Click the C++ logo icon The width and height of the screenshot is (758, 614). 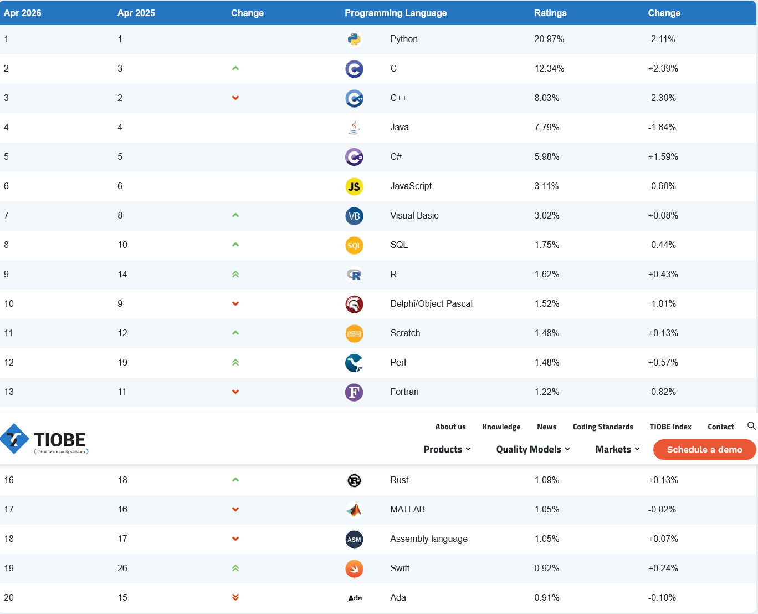click(x=354, y=98)
